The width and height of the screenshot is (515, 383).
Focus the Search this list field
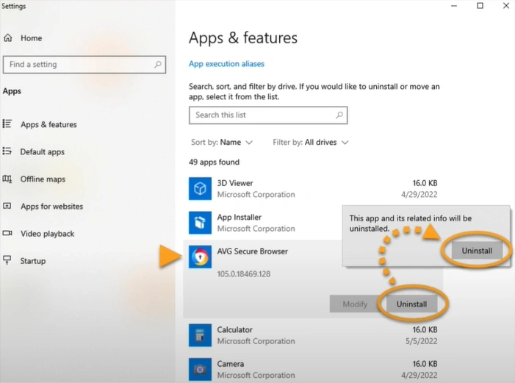coord(268,115)
